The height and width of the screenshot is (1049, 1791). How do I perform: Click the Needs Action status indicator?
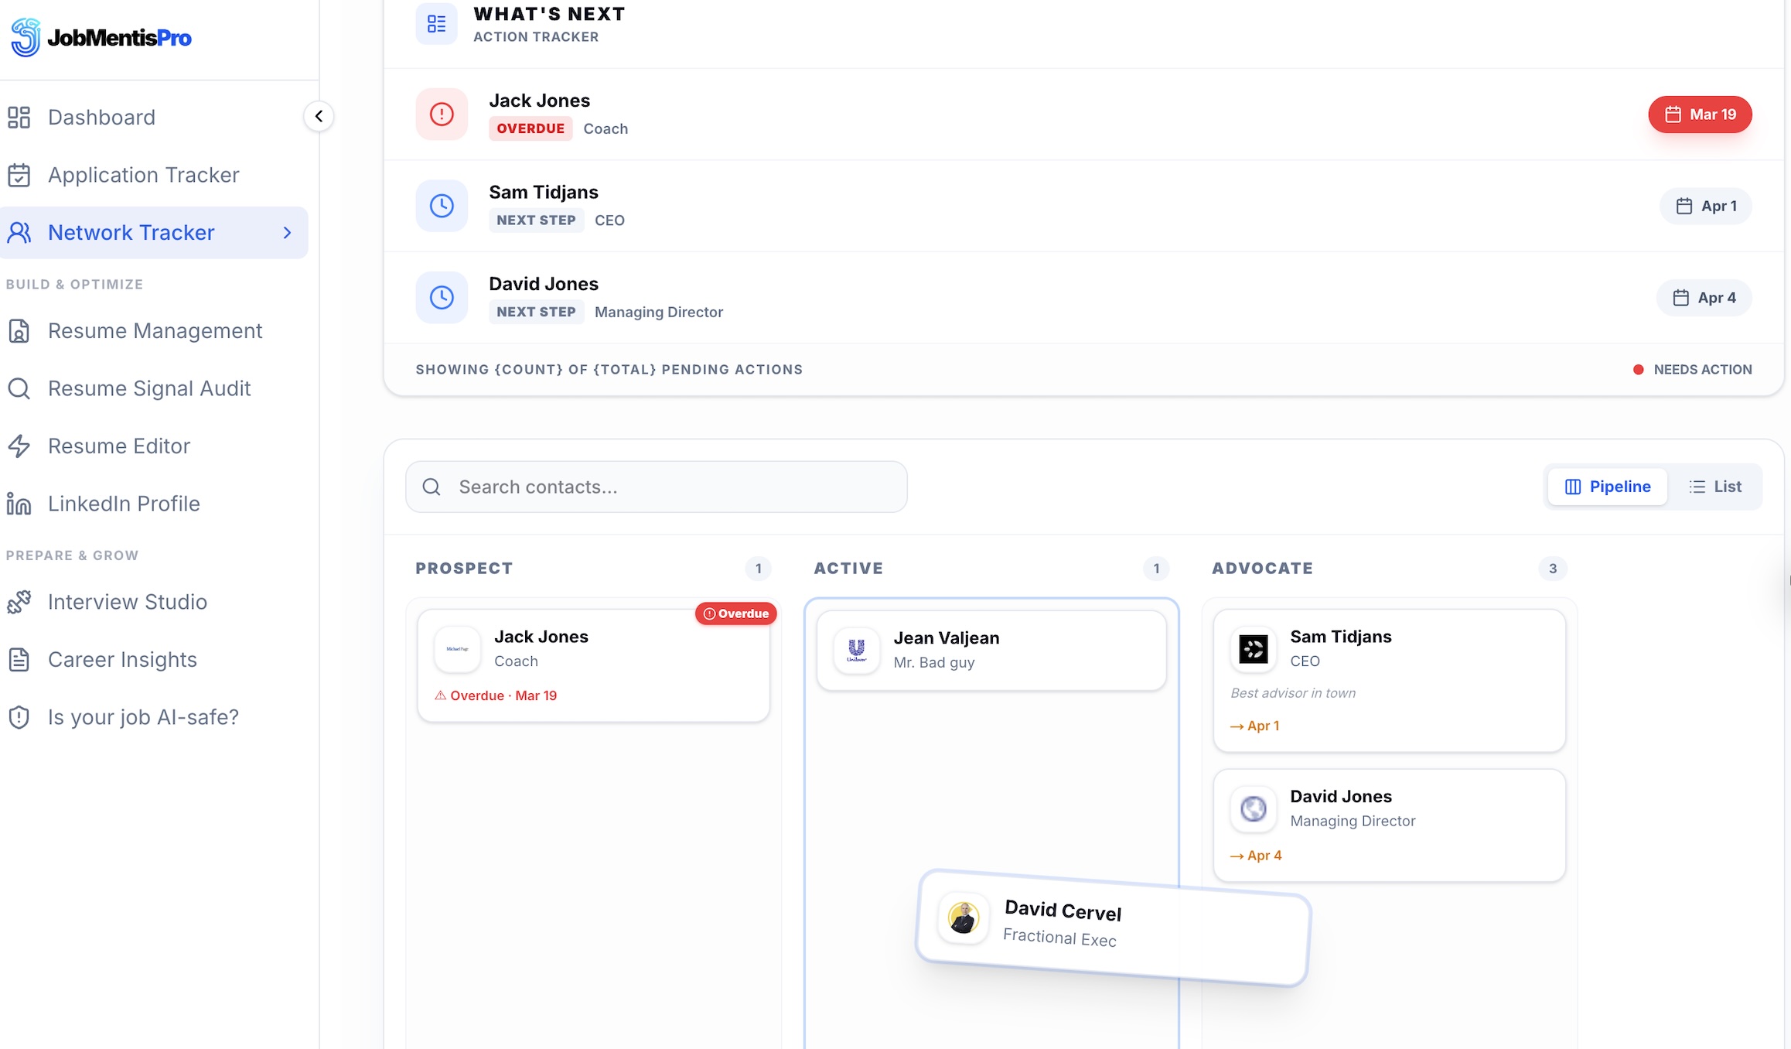click(x=1637, y=369)
